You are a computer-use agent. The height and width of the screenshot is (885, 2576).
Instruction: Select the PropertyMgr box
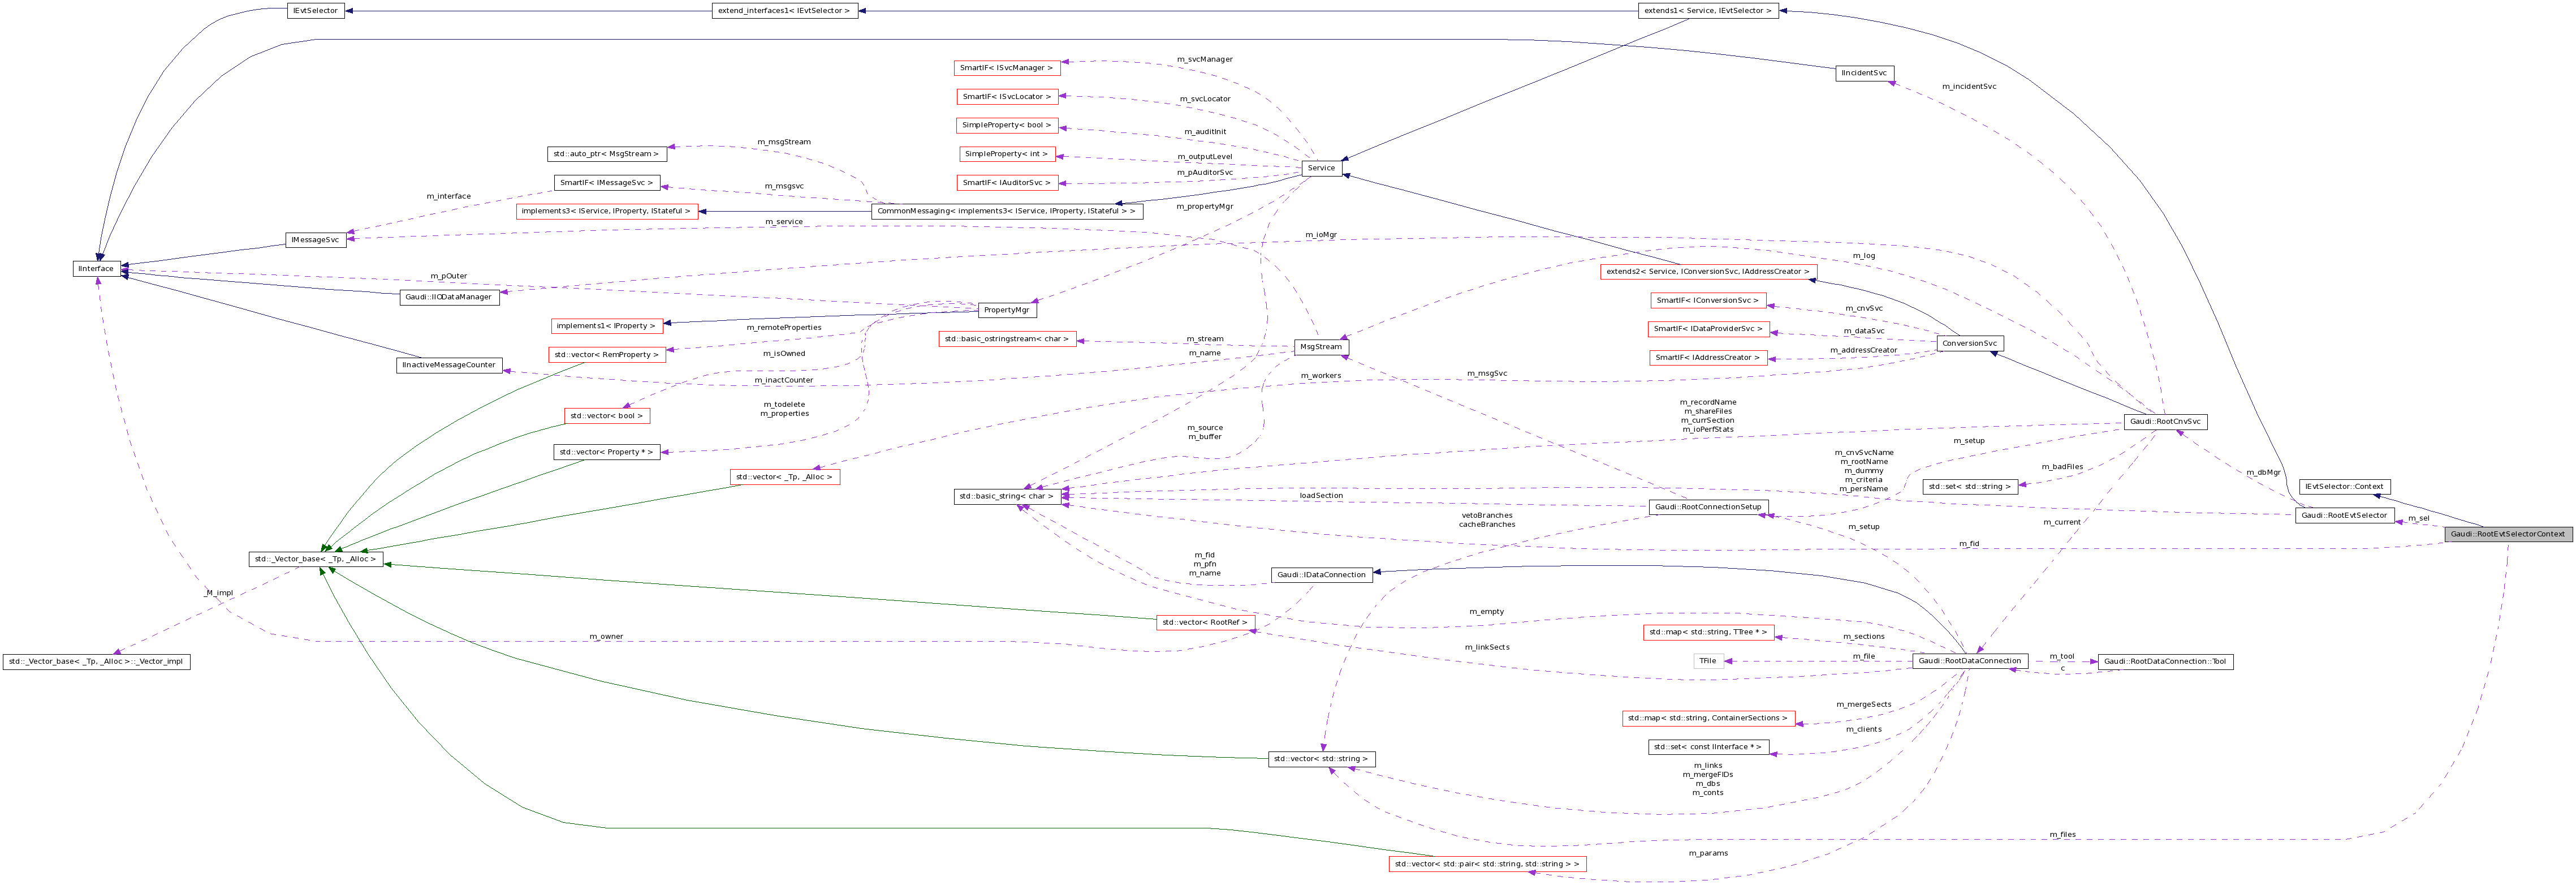click(1007, 310)
